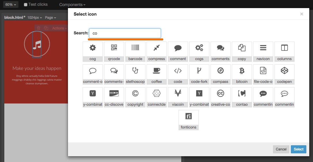Pick the comment-o outline icon
The width and height of the screenshot is (313, 162).
[93, 75]
